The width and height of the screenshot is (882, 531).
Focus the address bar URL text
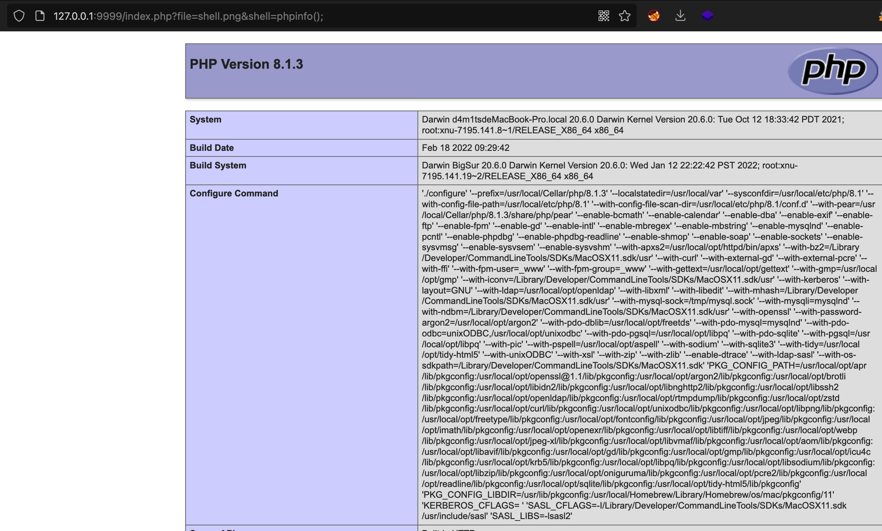189,16
